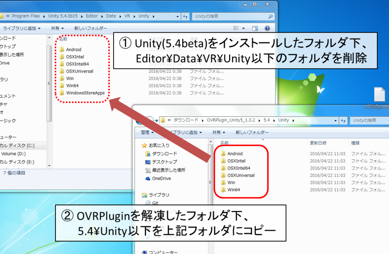The height and width of the screenshot is (254, 389).
Task: Click Program Files breadcrumb segment
Action: click(26, 16)
